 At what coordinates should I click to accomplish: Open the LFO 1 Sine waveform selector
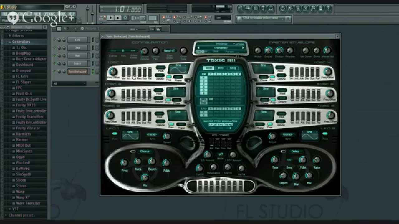130,135
